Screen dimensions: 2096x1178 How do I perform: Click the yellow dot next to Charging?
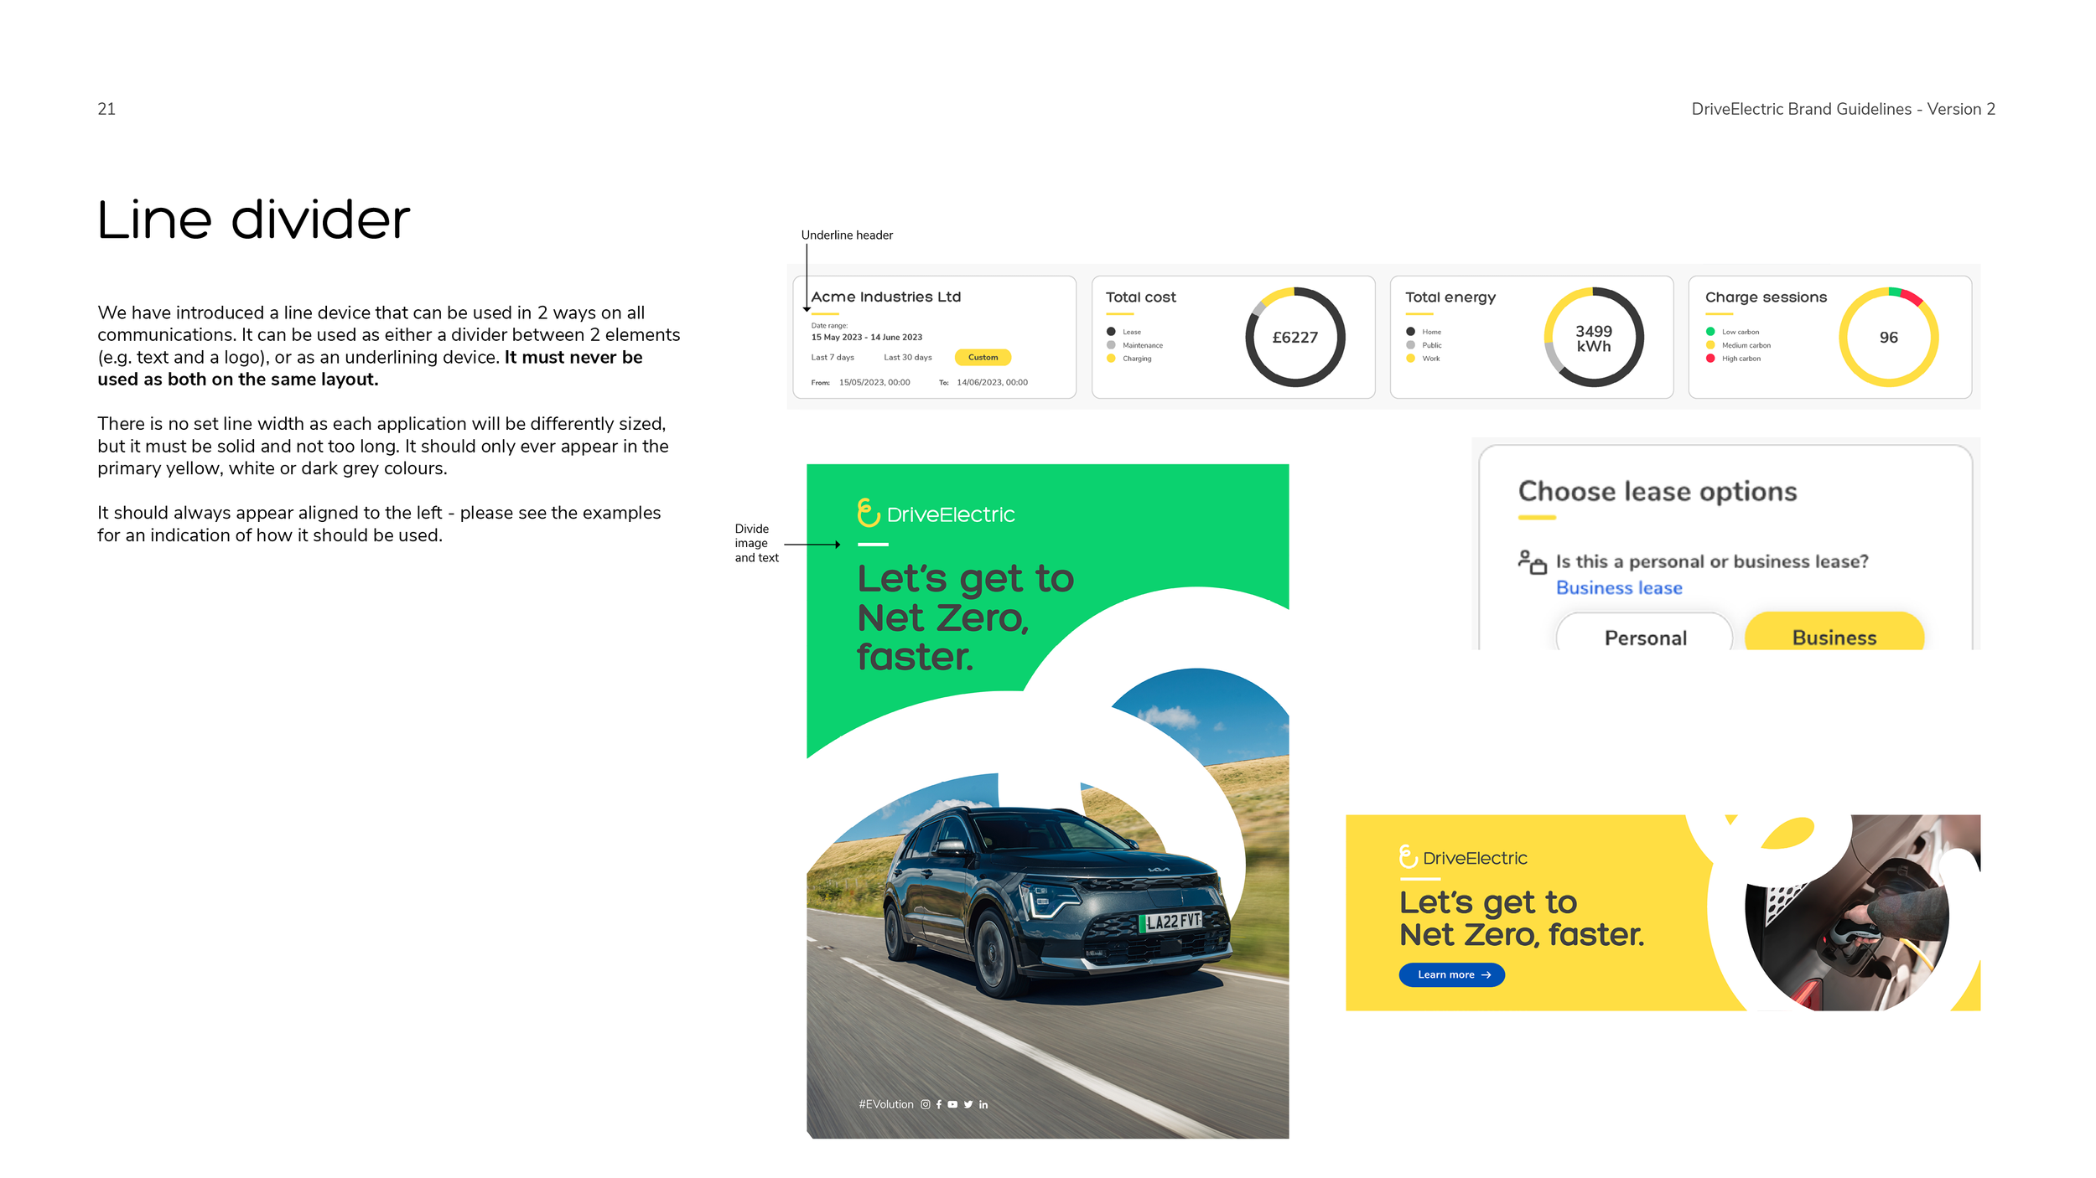click(1111, 359)
